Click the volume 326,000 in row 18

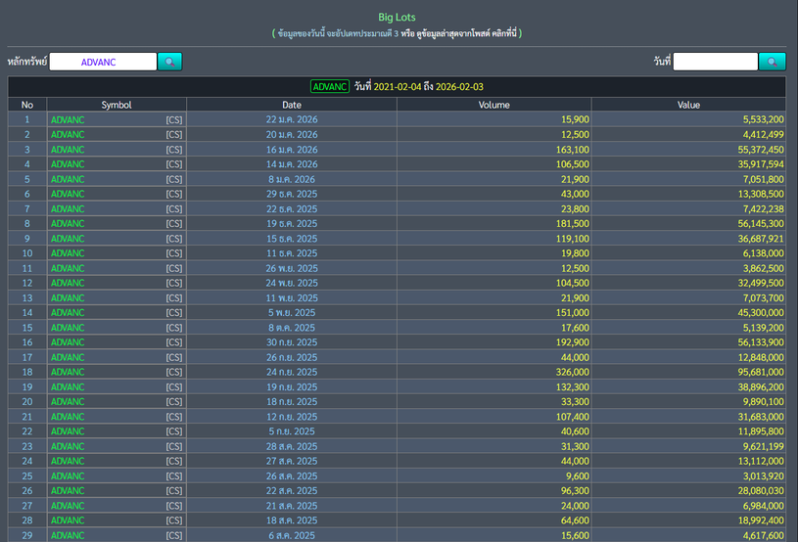[x=568, y=373]
